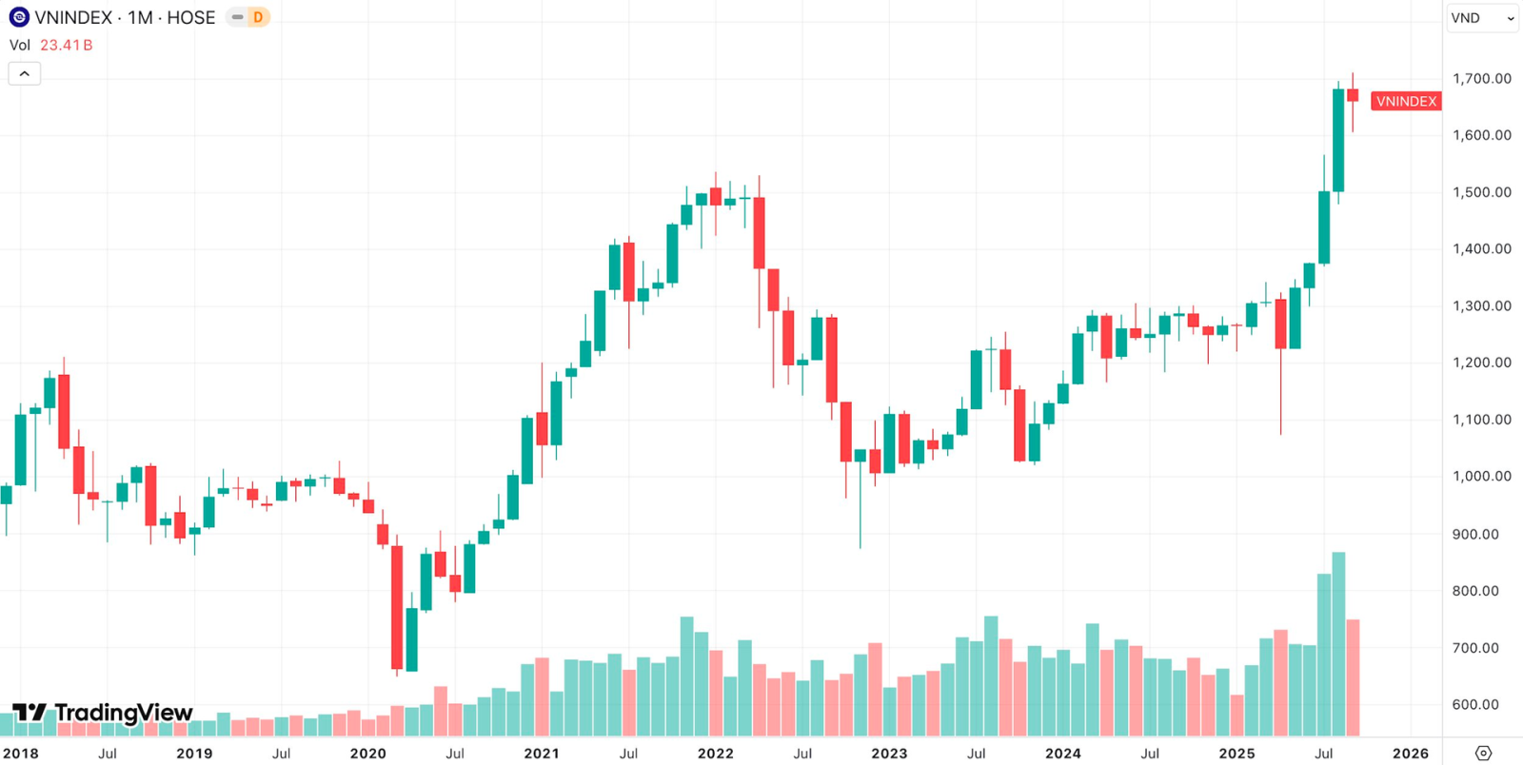
Task: Click the 2026 label on time axis
Action: tap(1410, 753)
